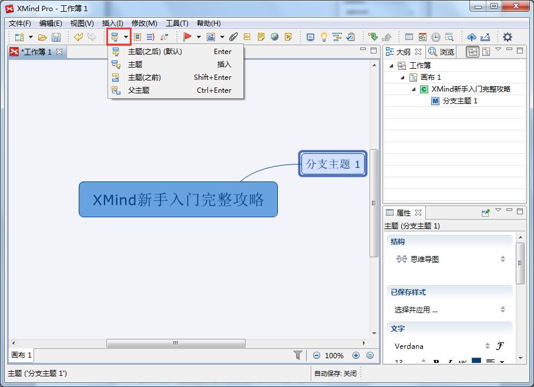Click the font color swatch

477,360
